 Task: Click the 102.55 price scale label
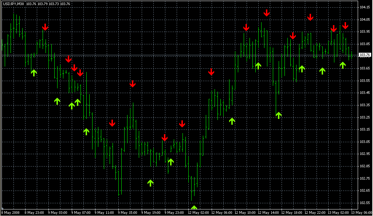365,203
